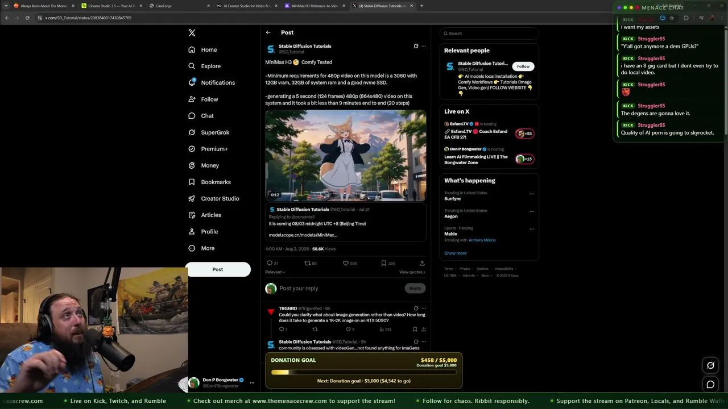Viewport: 728px width, 409px height.
Task: Open View quotes link
Action: tap(412, 272)
